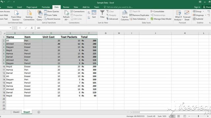Click the formula bar showing Ali
Viewport: 211px width, 118px height.
coord(123,28)
